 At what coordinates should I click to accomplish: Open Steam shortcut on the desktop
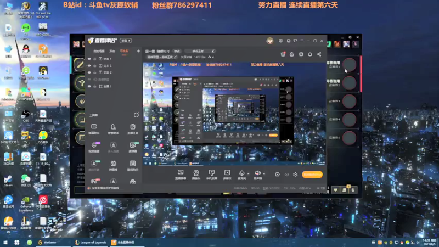point(8,181)
